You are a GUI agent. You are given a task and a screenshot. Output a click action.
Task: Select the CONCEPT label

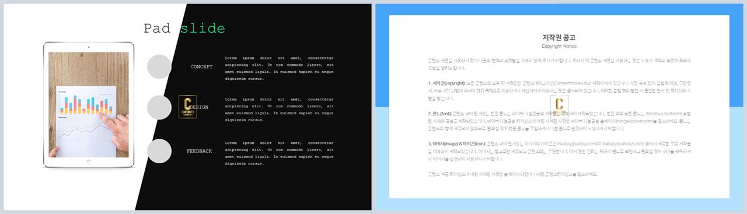pos(201,67)
